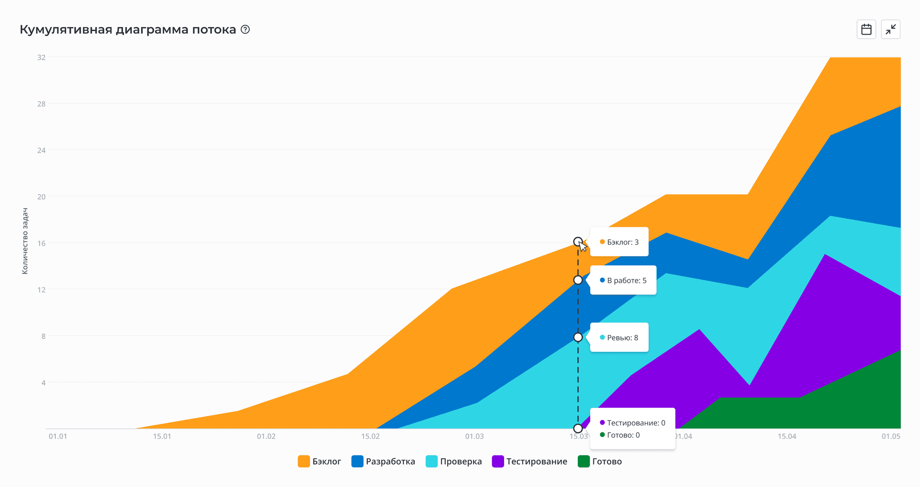Click the В работе data point marker
920x487 pixels.
tap(578, 280)
